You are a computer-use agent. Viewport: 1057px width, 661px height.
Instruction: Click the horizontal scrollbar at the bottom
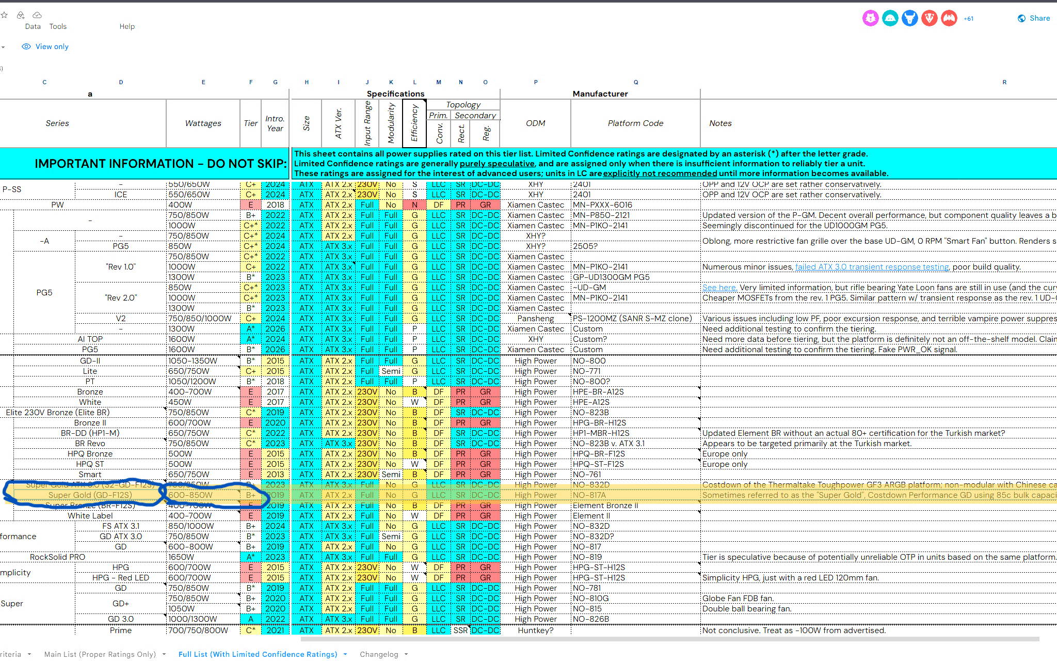(670, 639)
